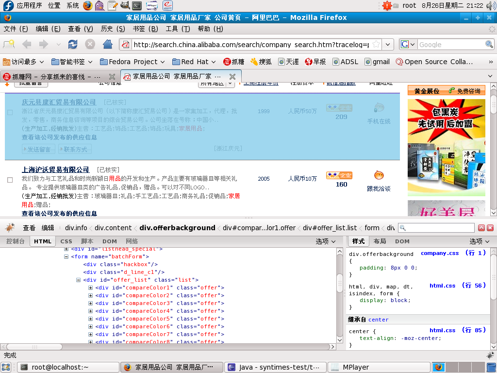Click the show desktop icon in bottom panel
The image size is (497, 373).
tap(6, 367)
